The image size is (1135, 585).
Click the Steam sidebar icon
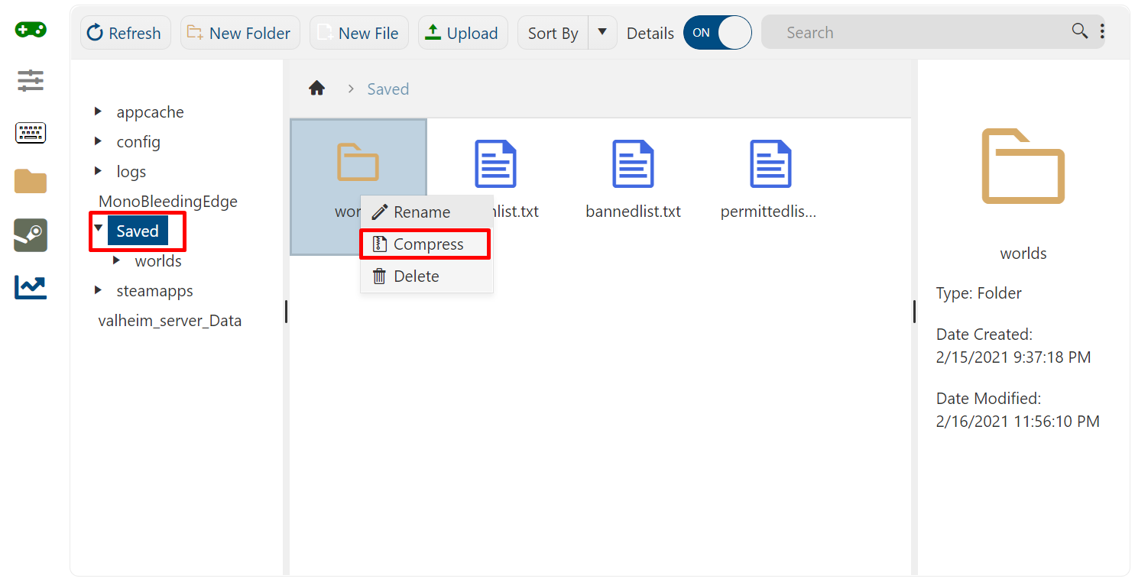[31, 235]
